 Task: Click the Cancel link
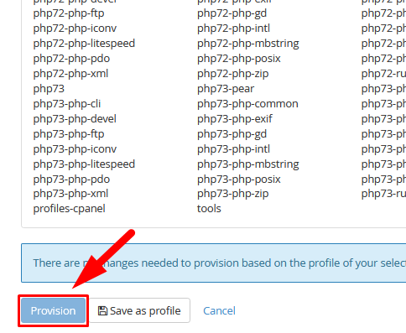[x=219, y=311]
